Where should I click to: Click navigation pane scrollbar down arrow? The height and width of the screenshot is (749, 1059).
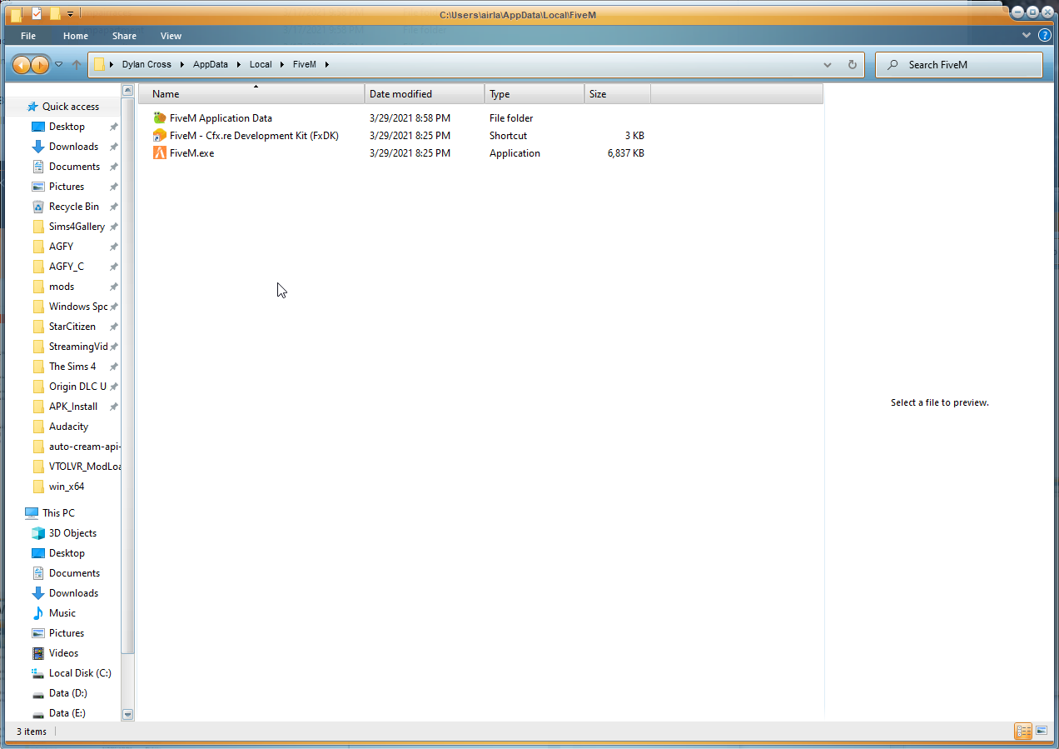click(x=127, y=714)
